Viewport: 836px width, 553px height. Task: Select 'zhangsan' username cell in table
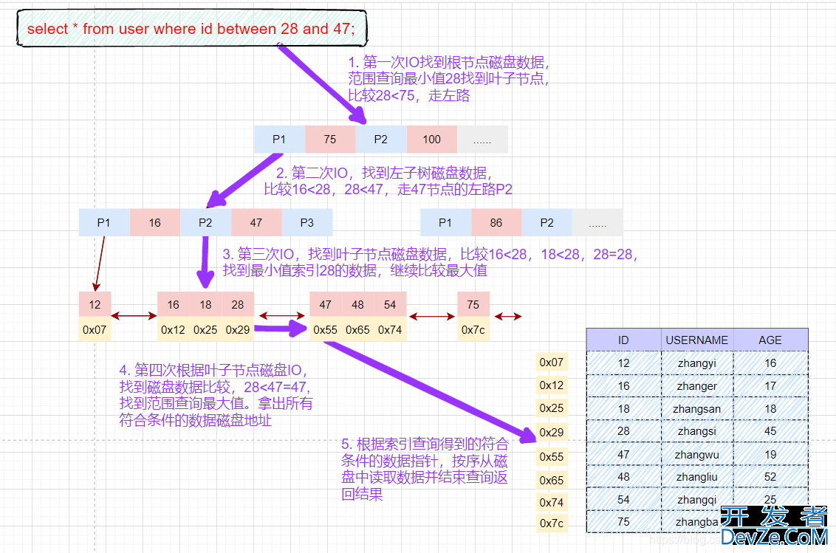(697, 408)
